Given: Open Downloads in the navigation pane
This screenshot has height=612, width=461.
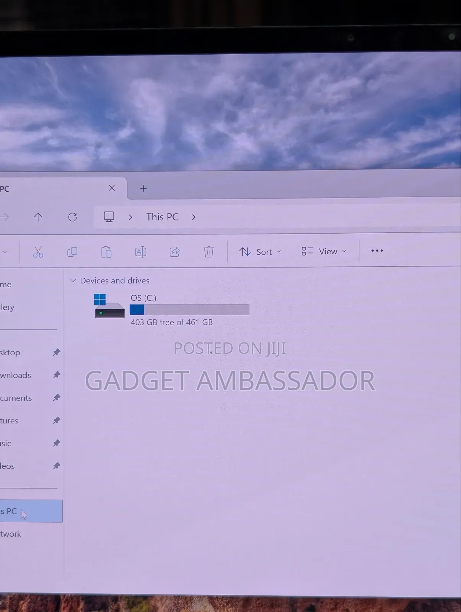Looking at the screenshot, I should click(15, 375).
